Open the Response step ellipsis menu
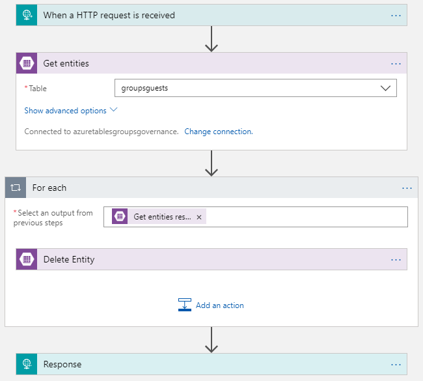 396,364
